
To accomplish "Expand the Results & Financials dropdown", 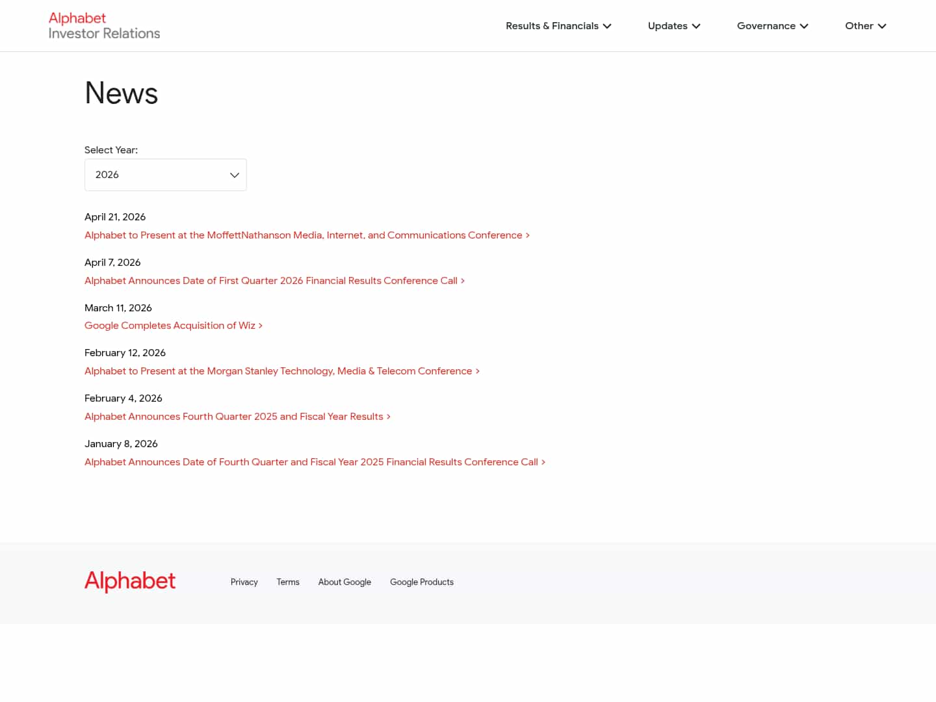I will click(x=558, y=26).
